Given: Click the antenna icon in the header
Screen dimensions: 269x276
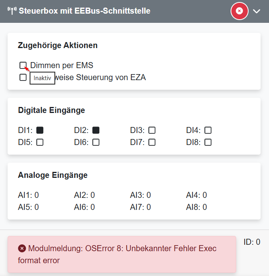Looking at the screenshot, I should (x=11, y=11).
